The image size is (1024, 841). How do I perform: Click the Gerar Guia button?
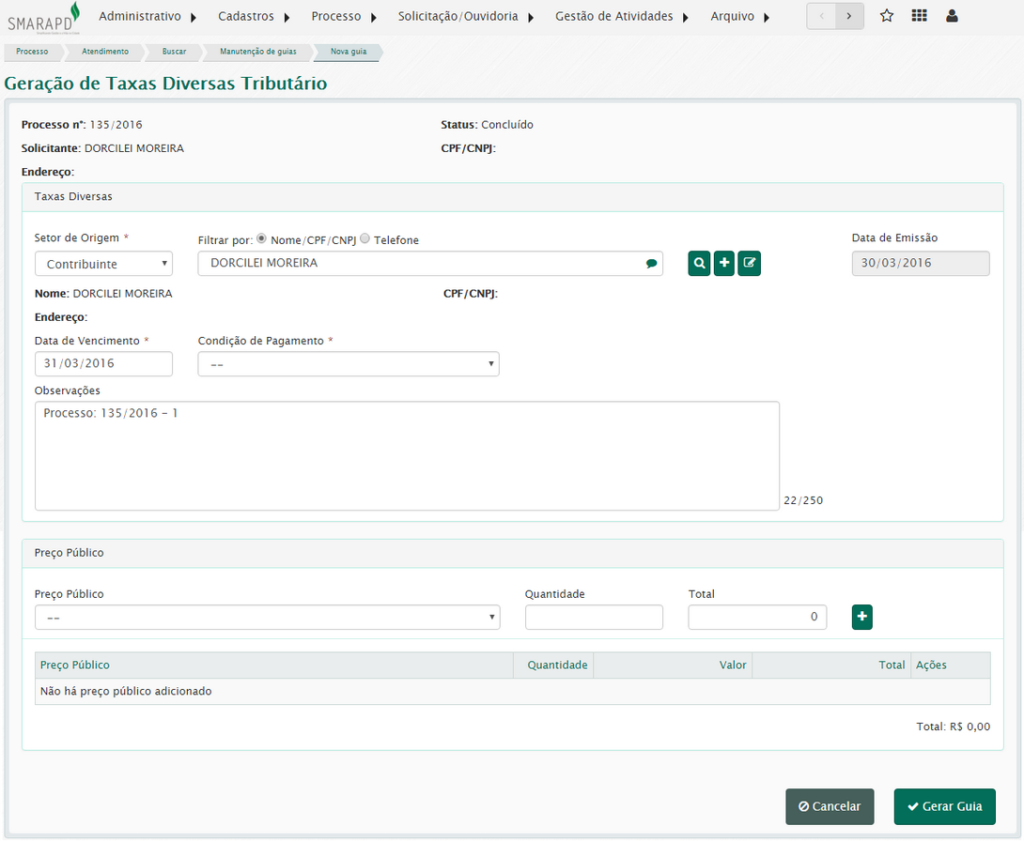(x=944, y=806)
